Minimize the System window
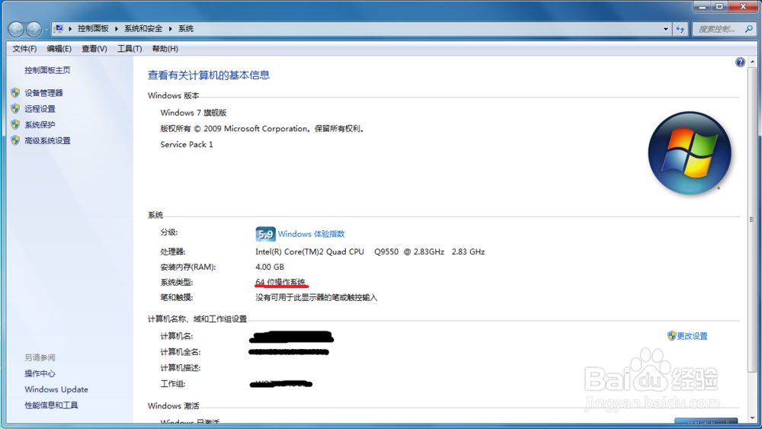 [x=703, y=6]
